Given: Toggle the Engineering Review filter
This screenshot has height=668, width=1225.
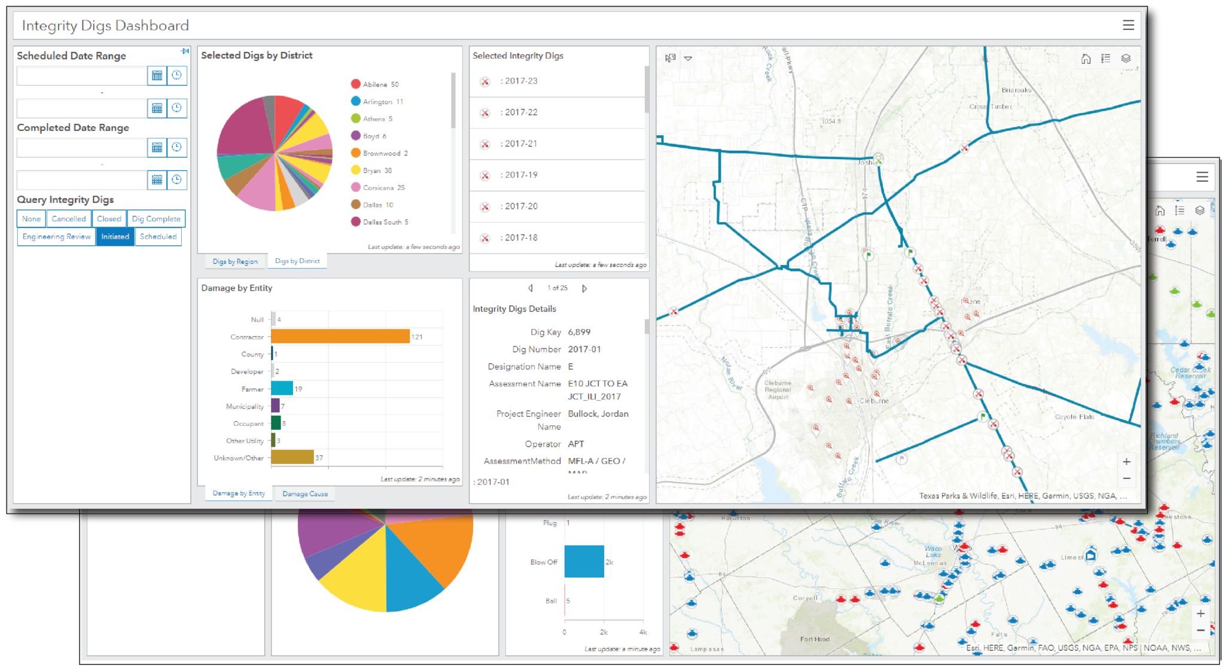Looking at the screenshot, I should 56,237.
